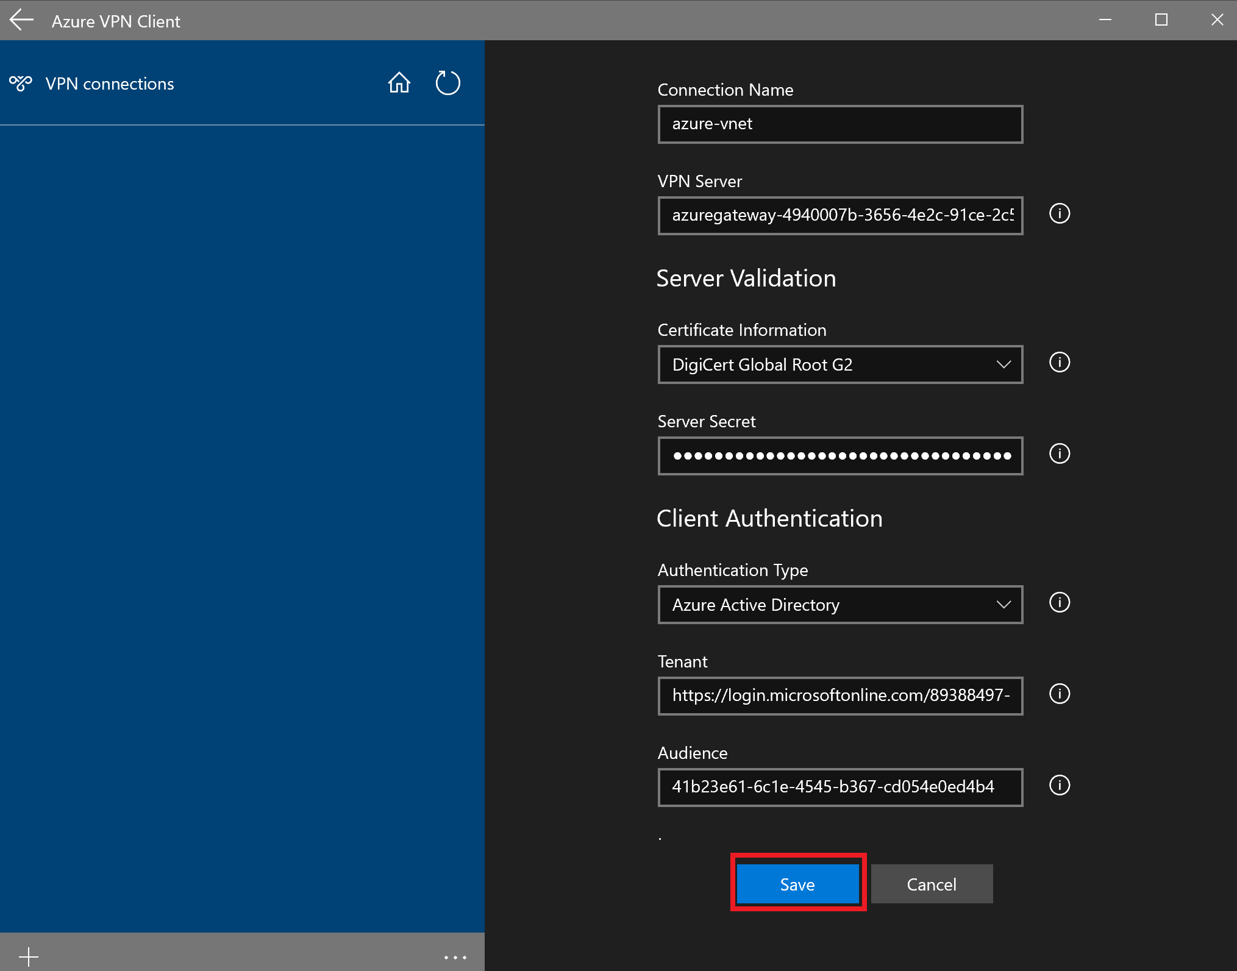Open the home icon in VPN connections

pos(399,83)
